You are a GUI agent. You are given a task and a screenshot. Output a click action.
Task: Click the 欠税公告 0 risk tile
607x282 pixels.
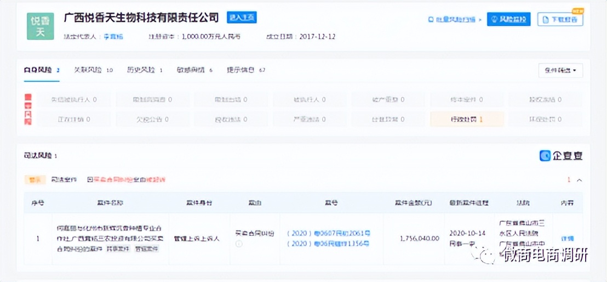(x=153, y=120)
